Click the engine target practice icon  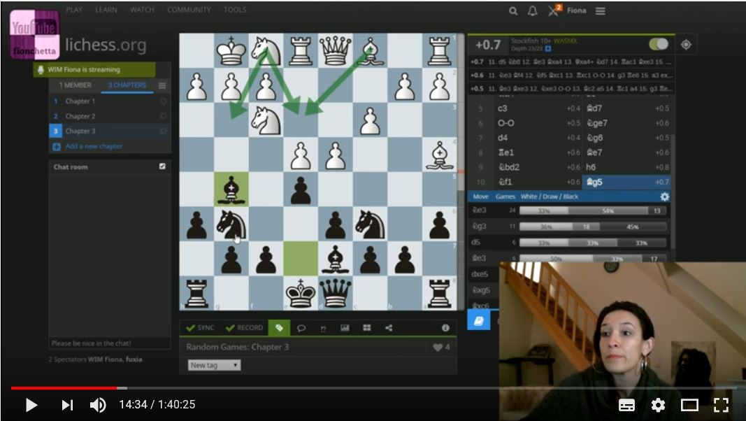[686, 45]
